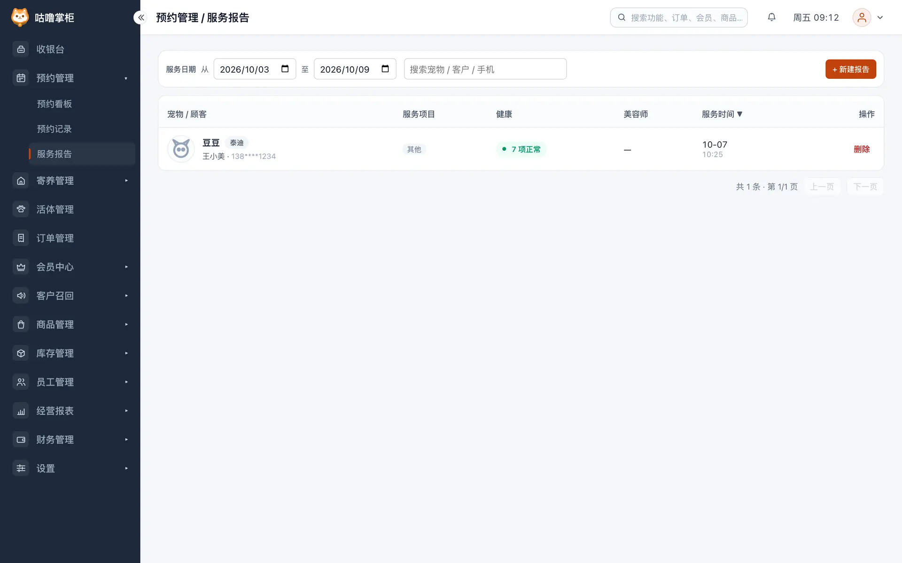Click the 订单管理 document icon

click(21, 238)
